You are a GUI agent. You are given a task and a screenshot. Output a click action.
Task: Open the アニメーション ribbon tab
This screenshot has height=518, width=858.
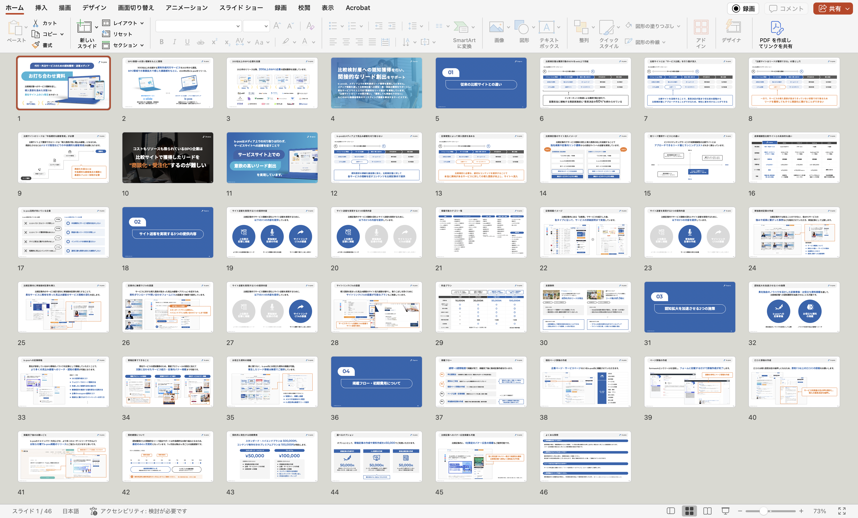[186, 8]
